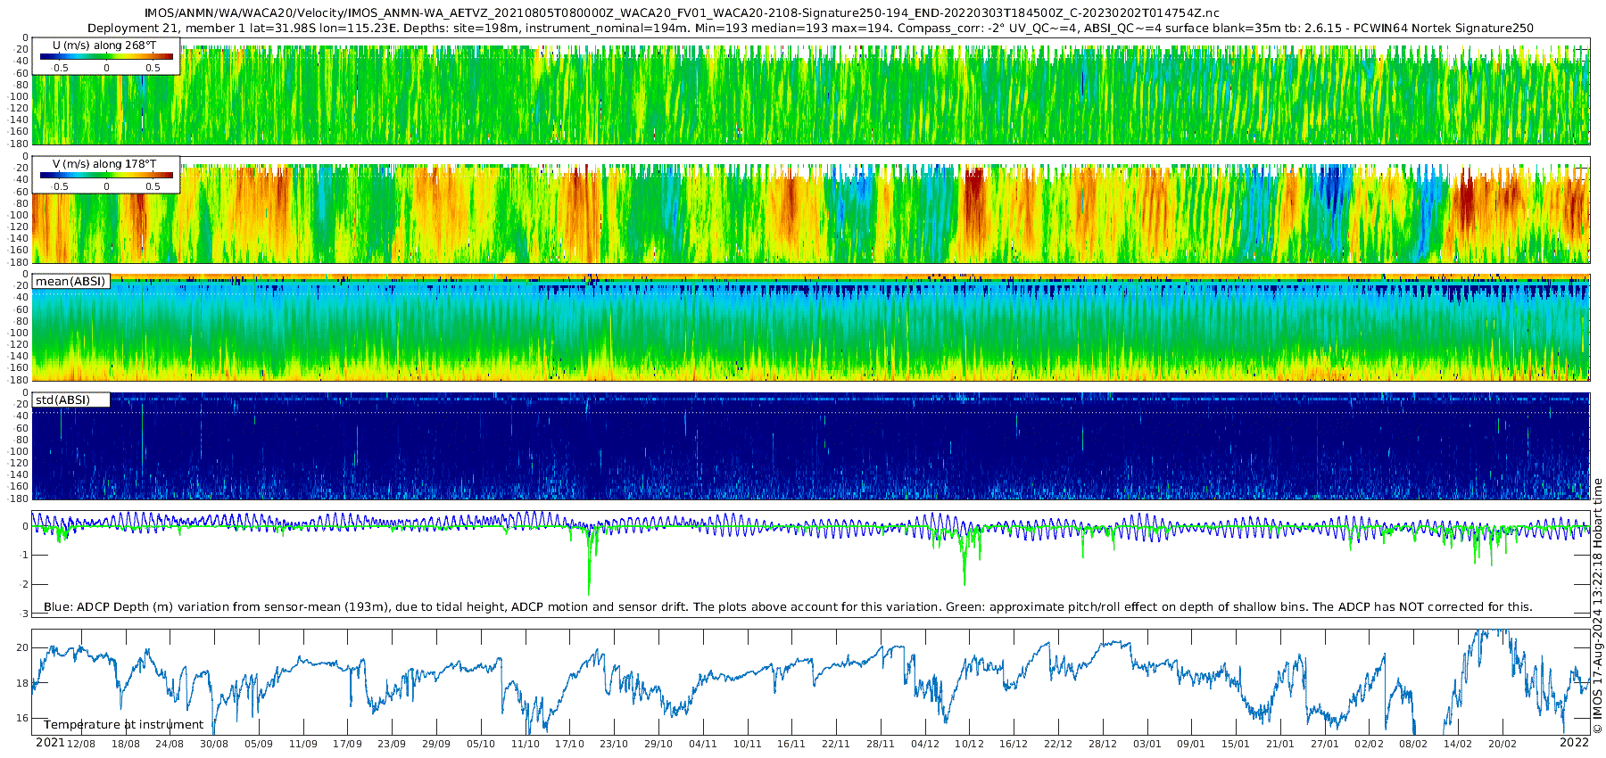Click the 17/10 date tick on the time axis

(x=569, y=744)
